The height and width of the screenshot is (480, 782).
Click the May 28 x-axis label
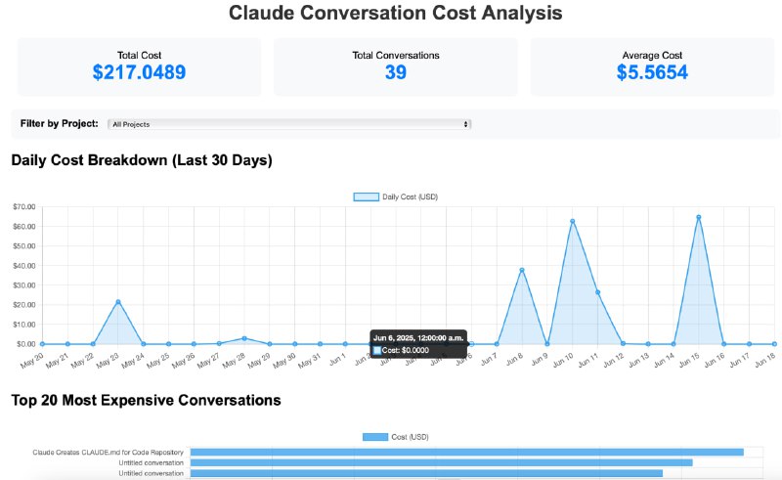[x=234, y=361]
